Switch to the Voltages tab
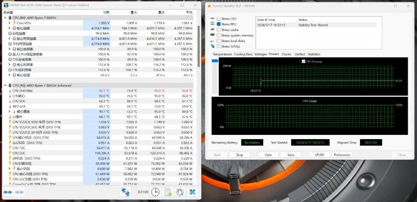Image resolution: width=417 pixels, height=202 pixels. [x=261, y=54]
